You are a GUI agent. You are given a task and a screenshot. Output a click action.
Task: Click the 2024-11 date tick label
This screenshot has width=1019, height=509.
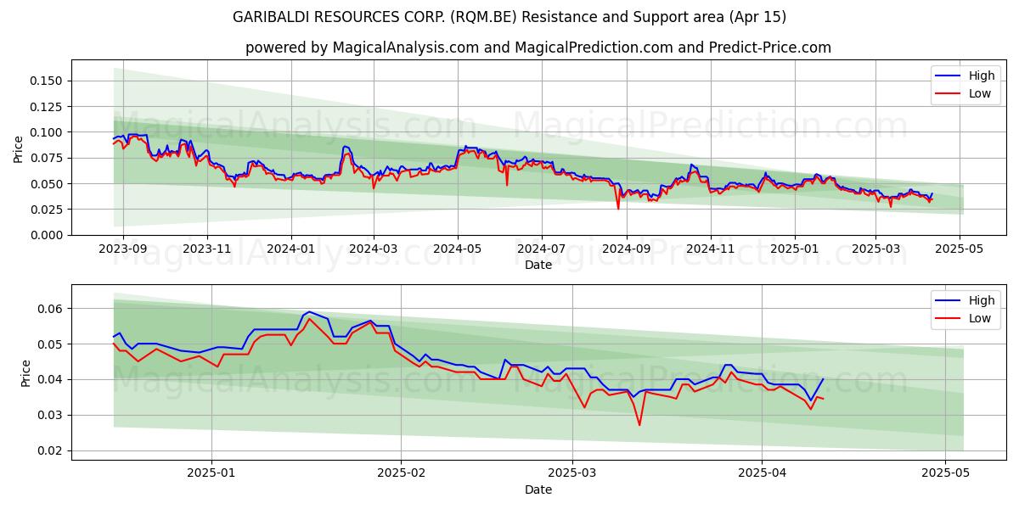[x=711, y=249]
